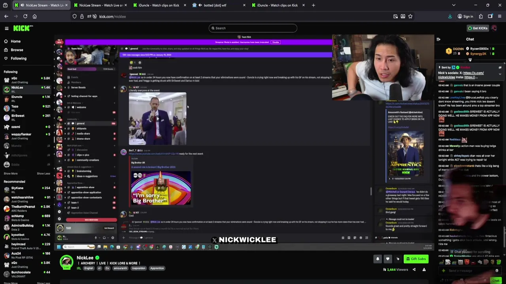Expand the chat leaderboard chevron
Screen dimensions: 506x284
point(470,60)
